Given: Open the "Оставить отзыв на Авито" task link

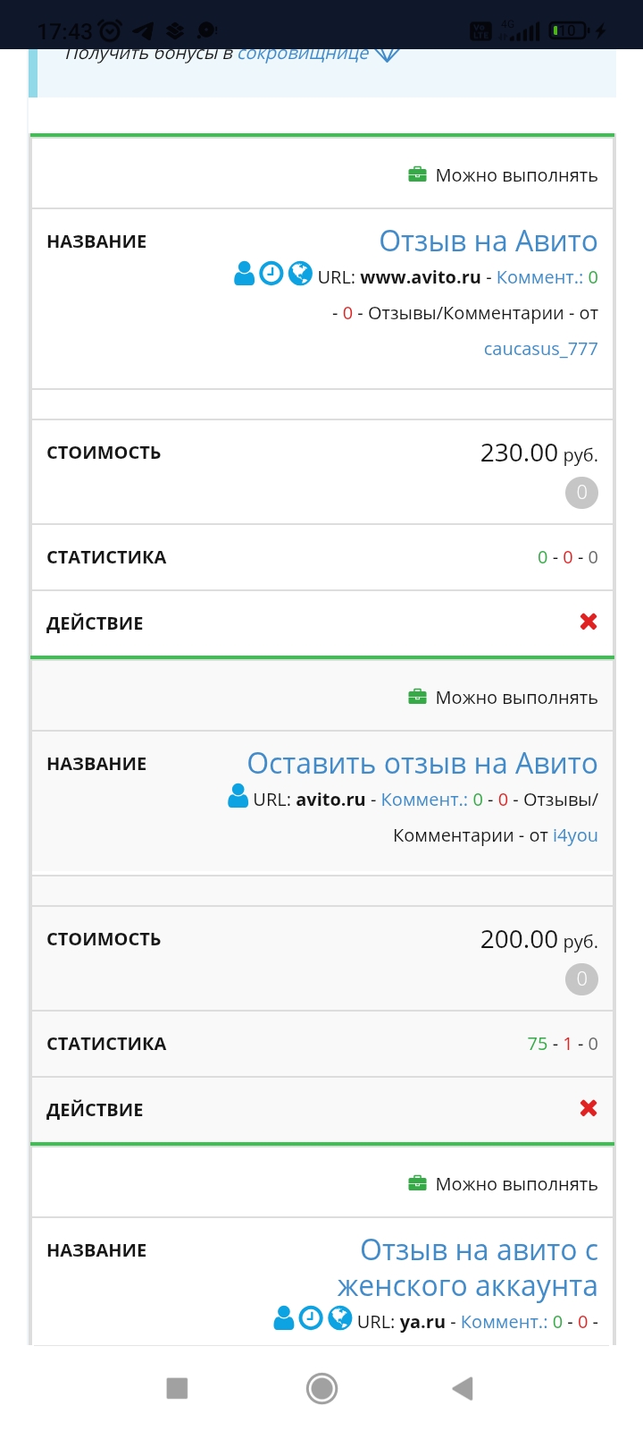Looking at the screenshot, I should pyautogui.click(x=422, y=764).
